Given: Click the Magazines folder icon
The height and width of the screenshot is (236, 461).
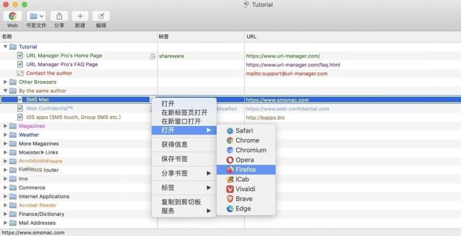Looking at the screenshot, I should tap(13, 126).
